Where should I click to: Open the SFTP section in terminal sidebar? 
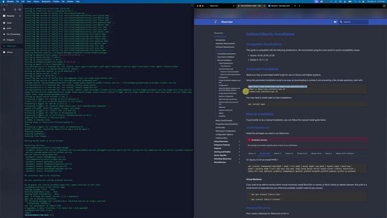(x=9, y=28)
